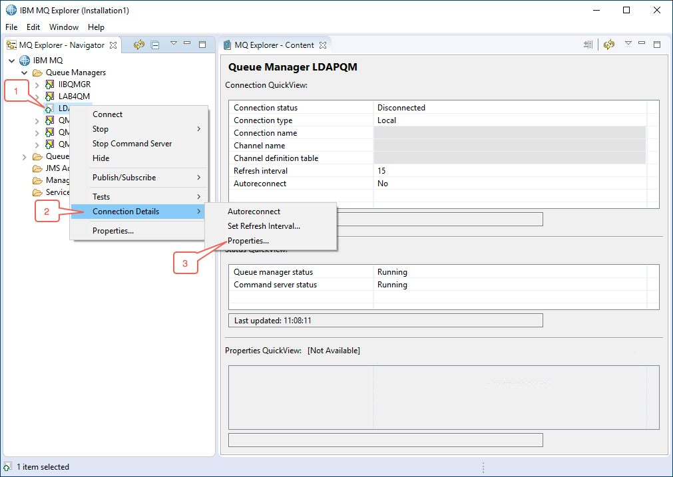Click the Channel definition table row label
The width and height of the screenshot is (673, 477).
pyautogui.click(x=276, y=158)
